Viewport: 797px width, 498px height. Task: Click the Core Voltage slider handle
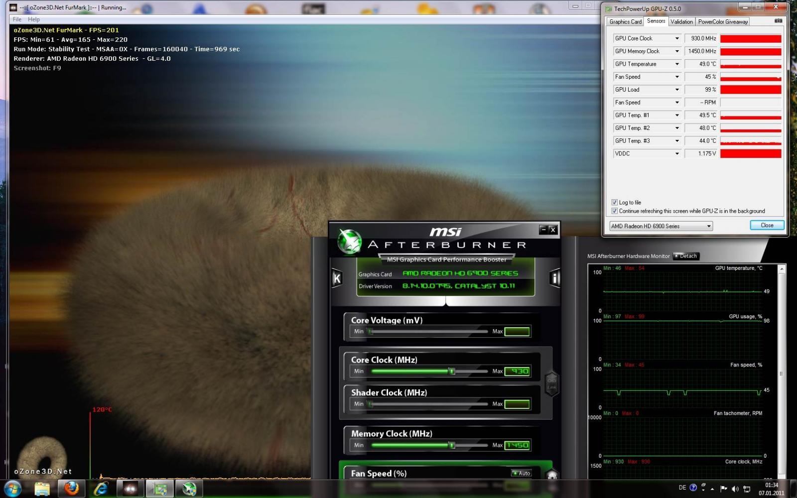click(x=370, y=331)
